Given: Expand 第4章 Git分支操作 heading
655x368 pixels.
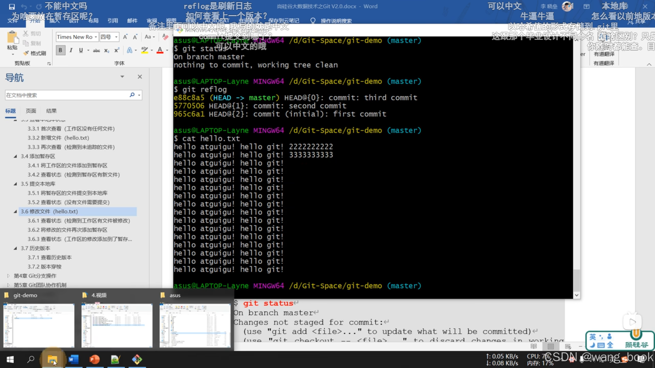Looking at the screenshot, I should (9, 276).
